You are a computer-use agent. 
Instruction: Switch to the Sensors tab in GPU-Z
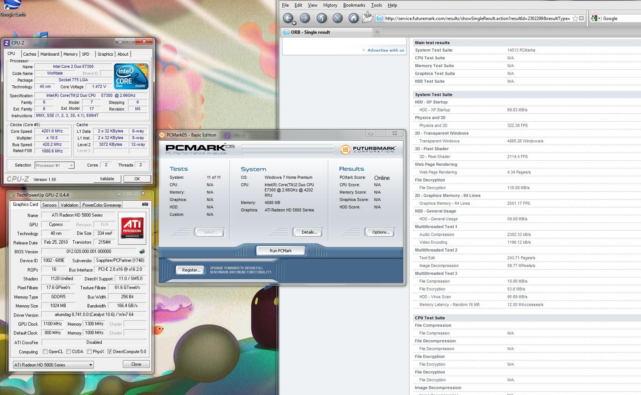coord(50,205)
